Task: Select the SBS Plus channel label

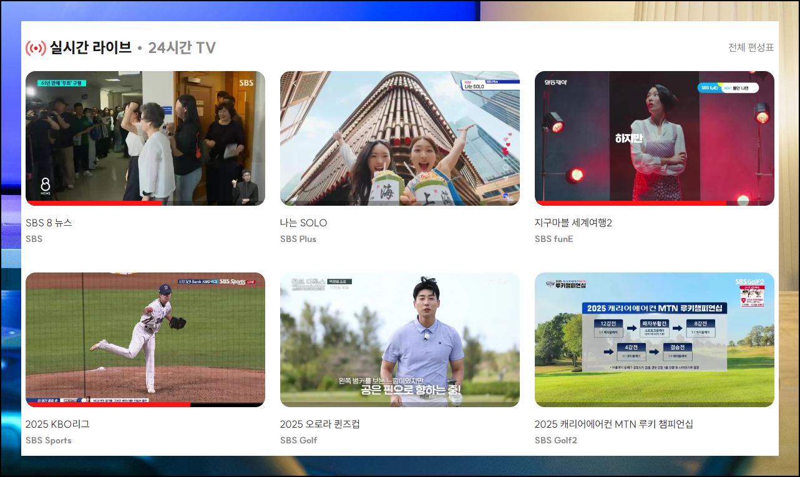Action: [x=298, y=239]
